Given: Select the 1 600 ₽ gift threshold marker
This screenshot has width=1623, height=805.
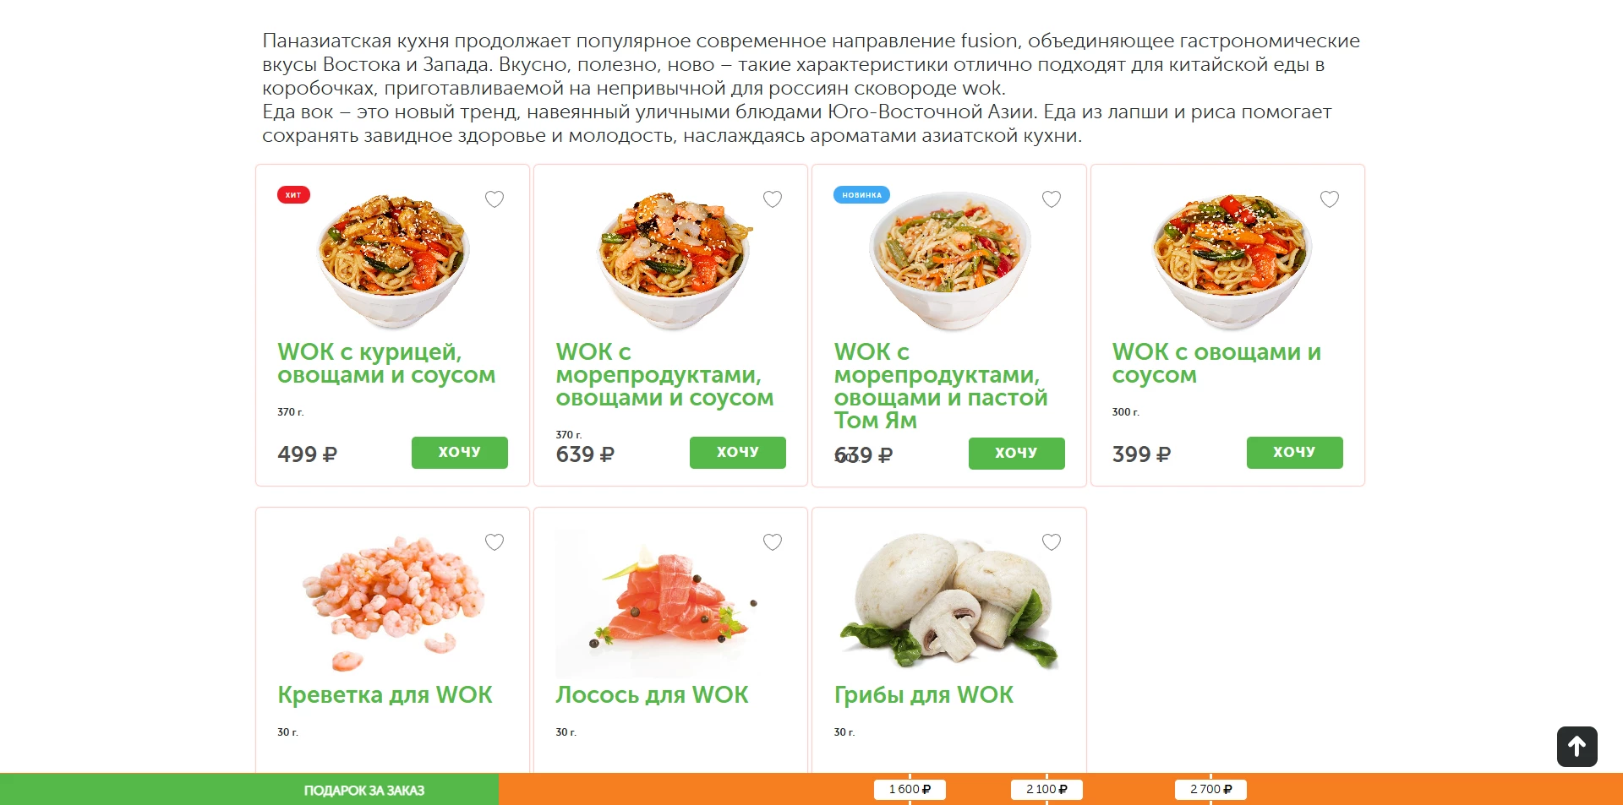Looking at the screenshot, I should [910, 790].
